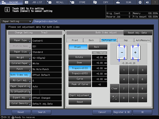Open the help question mark icon
The height and width of the screenshot is (119, 159).
[155, 2]
